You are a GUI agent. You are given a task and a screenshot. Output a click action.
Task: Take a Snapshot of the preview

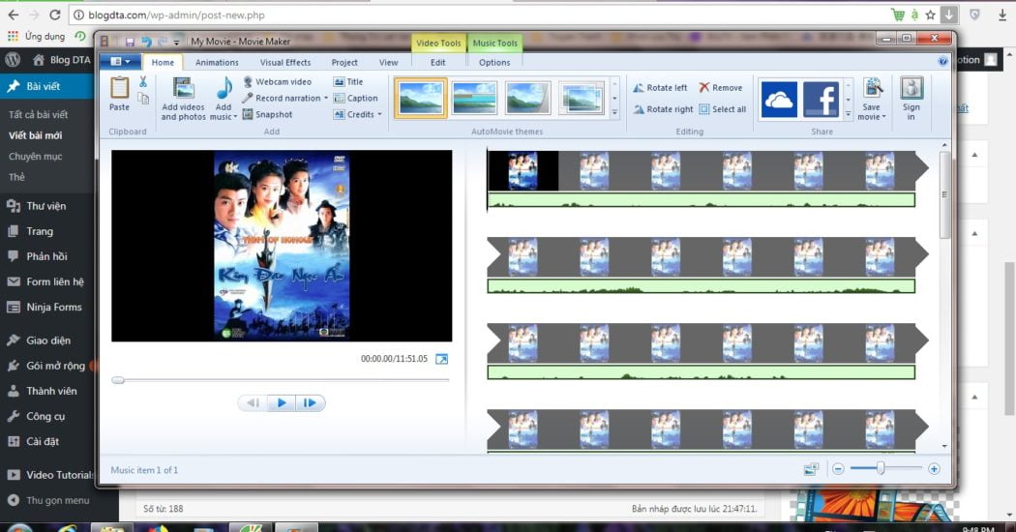(x=268, y=114)
